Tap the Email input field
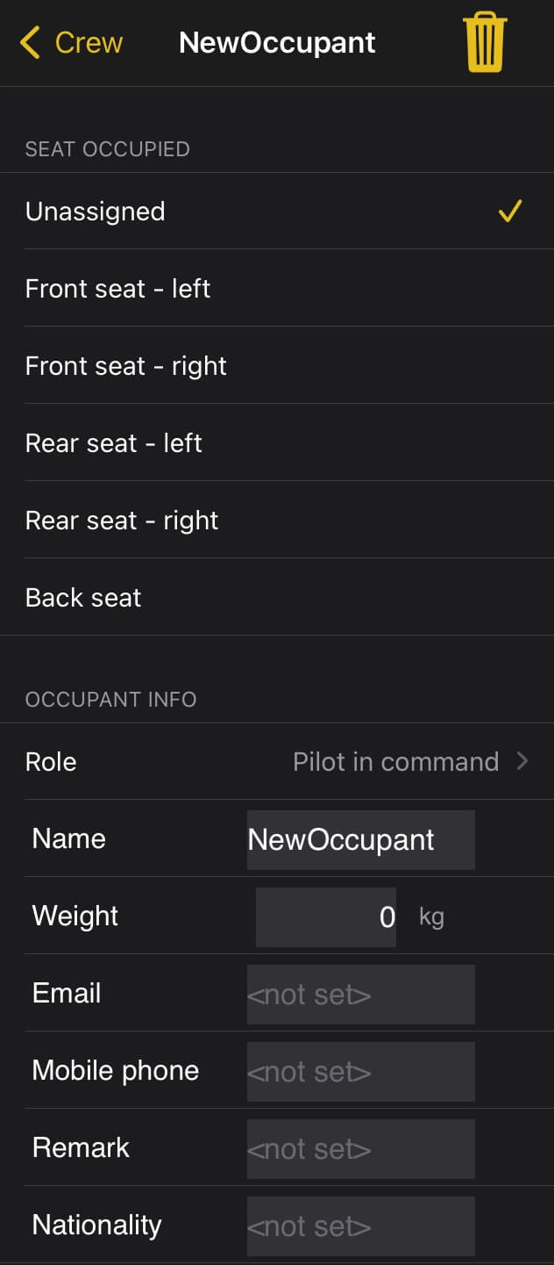The height and width of the screenshot is (1265, 554). pyautogui.click(x=360, y=995)
